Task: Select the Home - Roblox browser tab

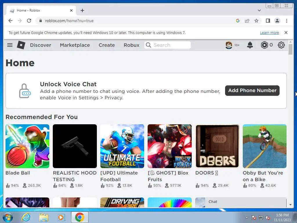Action: (41, 10)
